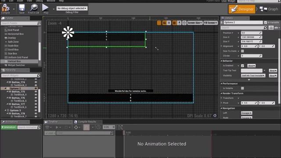The height and width of the screenshot is (158, 281).
Task: Select Grid Panel in Palette
Action: [x=13, y=30]
